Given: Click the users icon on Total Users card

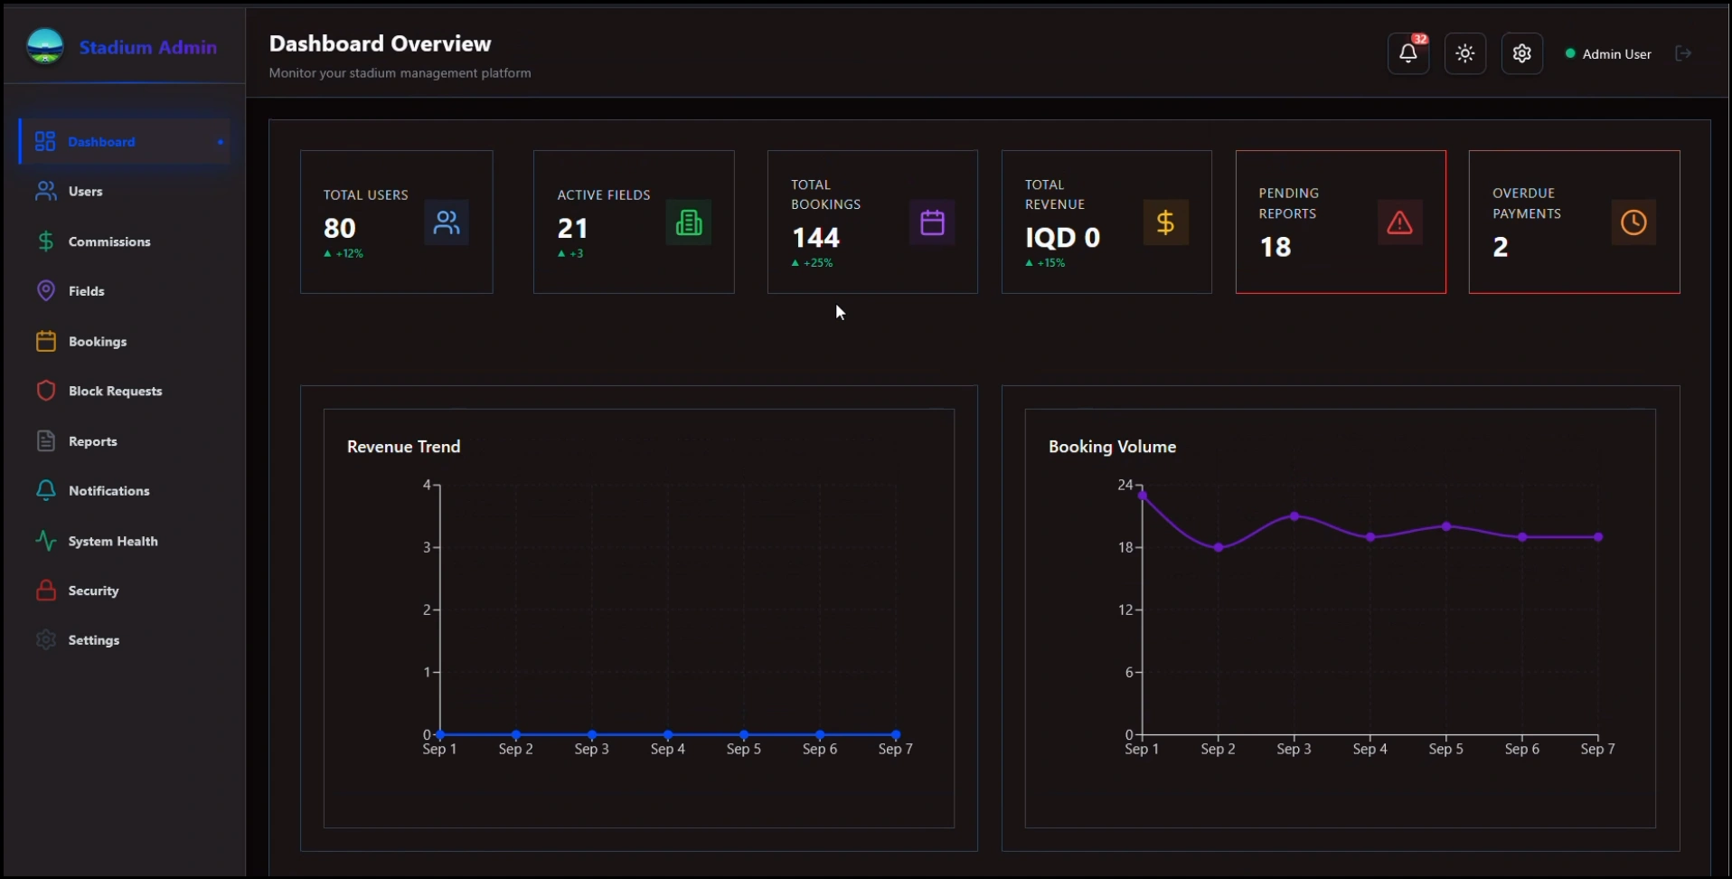Looking at the screenshot, I should pyautogui.click(x=447, y=222).
